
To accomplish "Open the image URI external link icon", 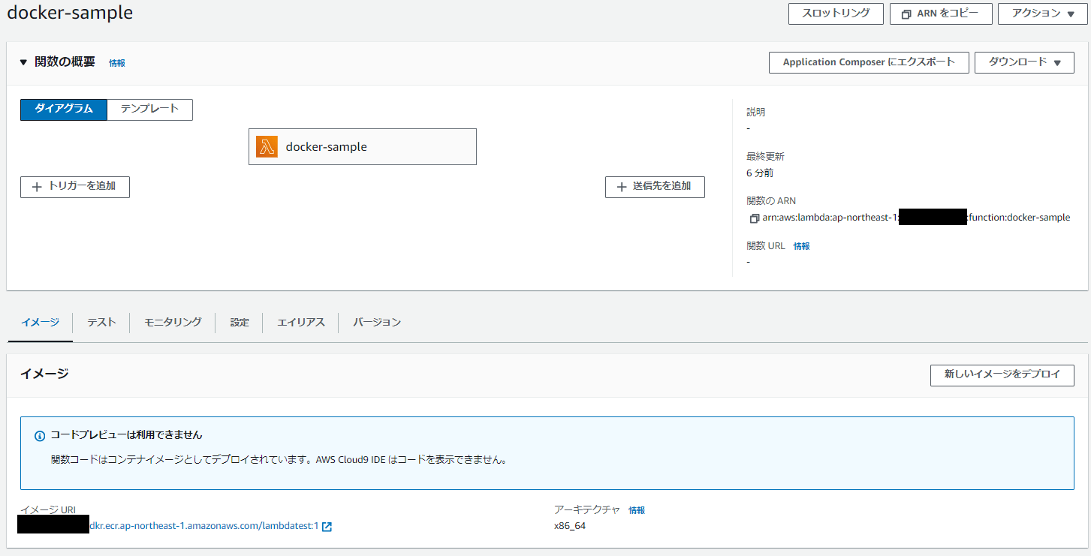I will click(327, 527).
